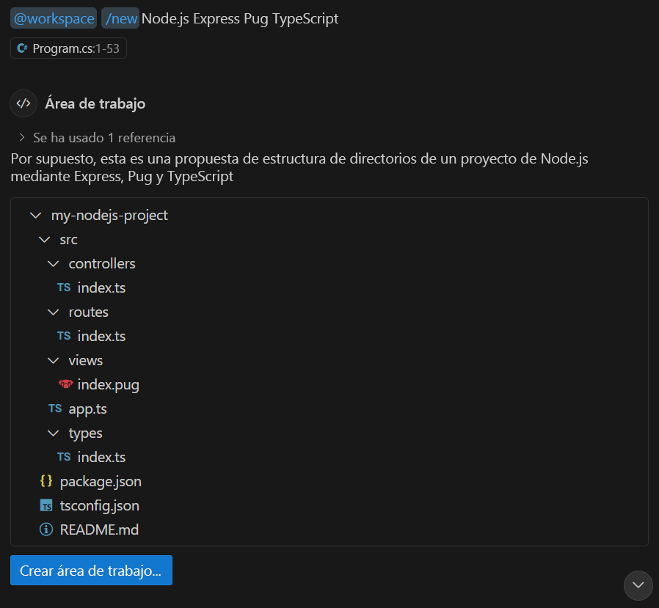Click the info icon next to README.md

tap(45, 530)
